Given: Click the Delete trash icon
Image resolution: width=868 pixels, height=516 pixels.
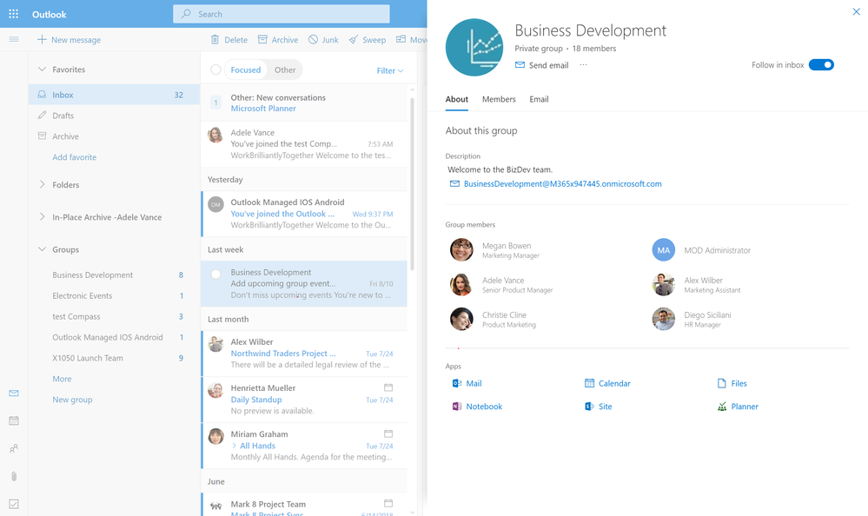Looking at the screenshot, I should coord(215,39).
